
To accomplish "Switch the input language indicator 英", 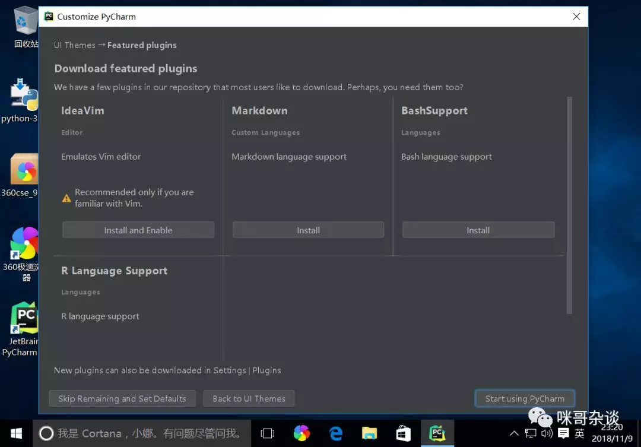I will (579, 433).
